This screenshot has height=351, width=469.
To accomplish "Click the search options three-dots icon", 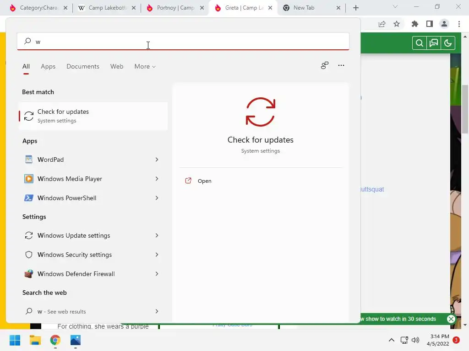I will coord(341,65).
